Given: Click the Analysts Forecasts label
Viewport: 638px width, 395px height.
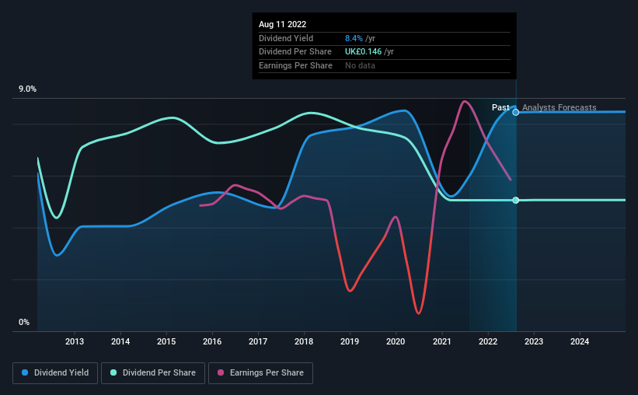Looking at the screenshot, I should click(559, 107).
